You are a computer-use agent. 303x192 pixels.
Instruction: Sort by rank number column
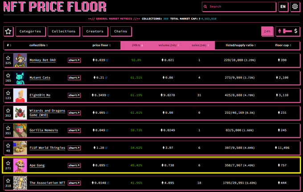[9, 45]
